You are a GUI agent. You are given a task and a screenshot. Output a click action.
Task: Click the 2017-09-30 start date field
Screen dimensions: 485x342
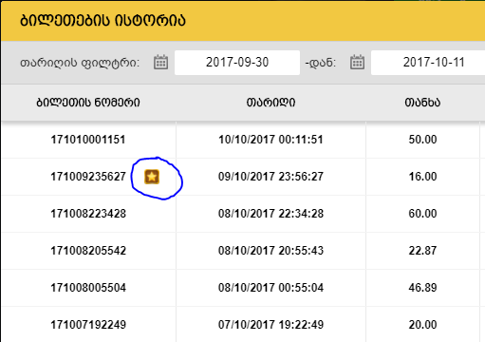(x=237, y=63)
